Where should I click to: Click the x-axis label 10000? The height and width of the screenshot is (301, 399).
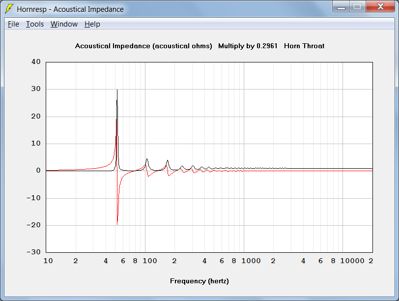(x=352, y=261)
